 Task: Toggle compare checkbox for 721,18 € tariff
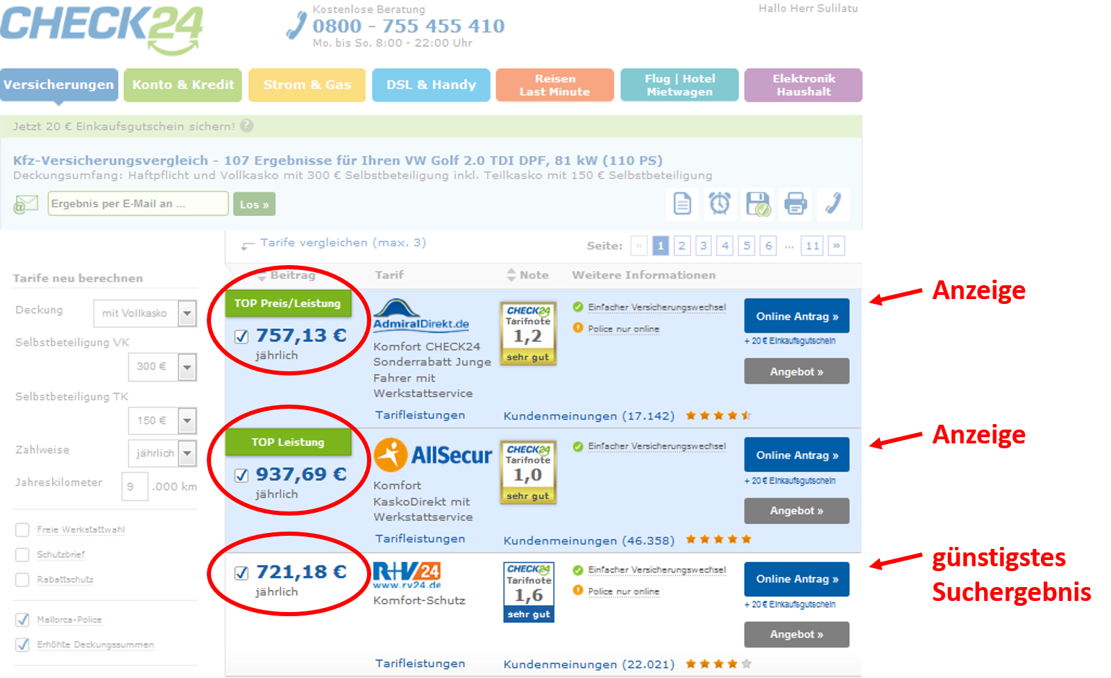pos(241,573)
